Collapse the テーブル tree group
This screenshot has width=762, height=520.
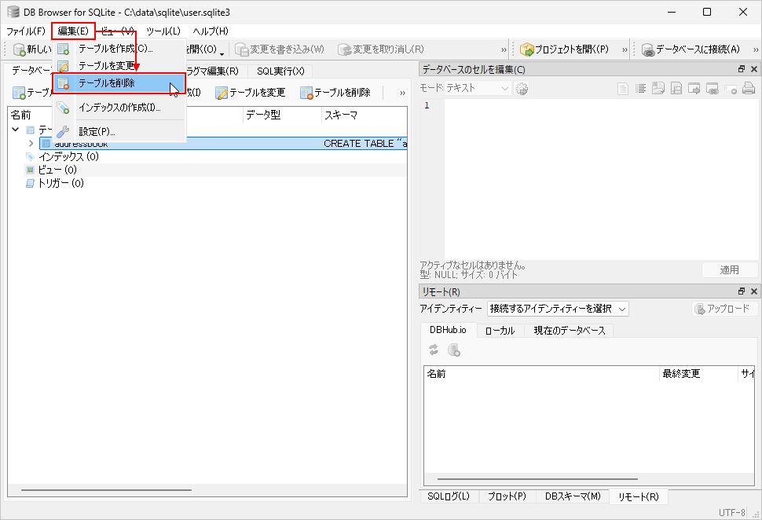pyautogui.click(x=16, y=130)
